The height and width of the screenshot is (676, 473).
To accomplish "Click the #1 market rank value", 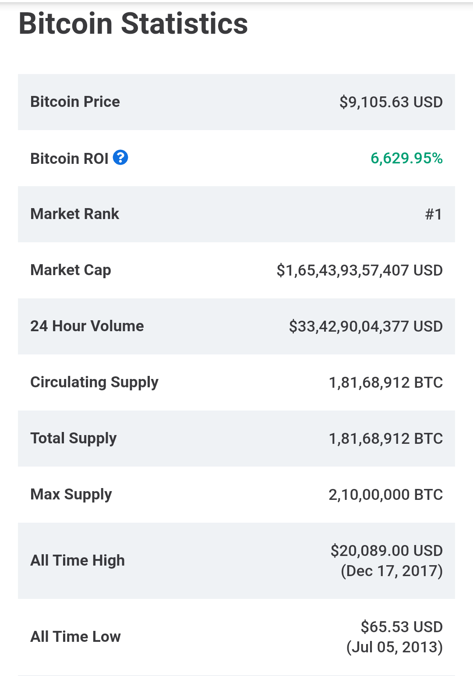I will click(434, 214).
